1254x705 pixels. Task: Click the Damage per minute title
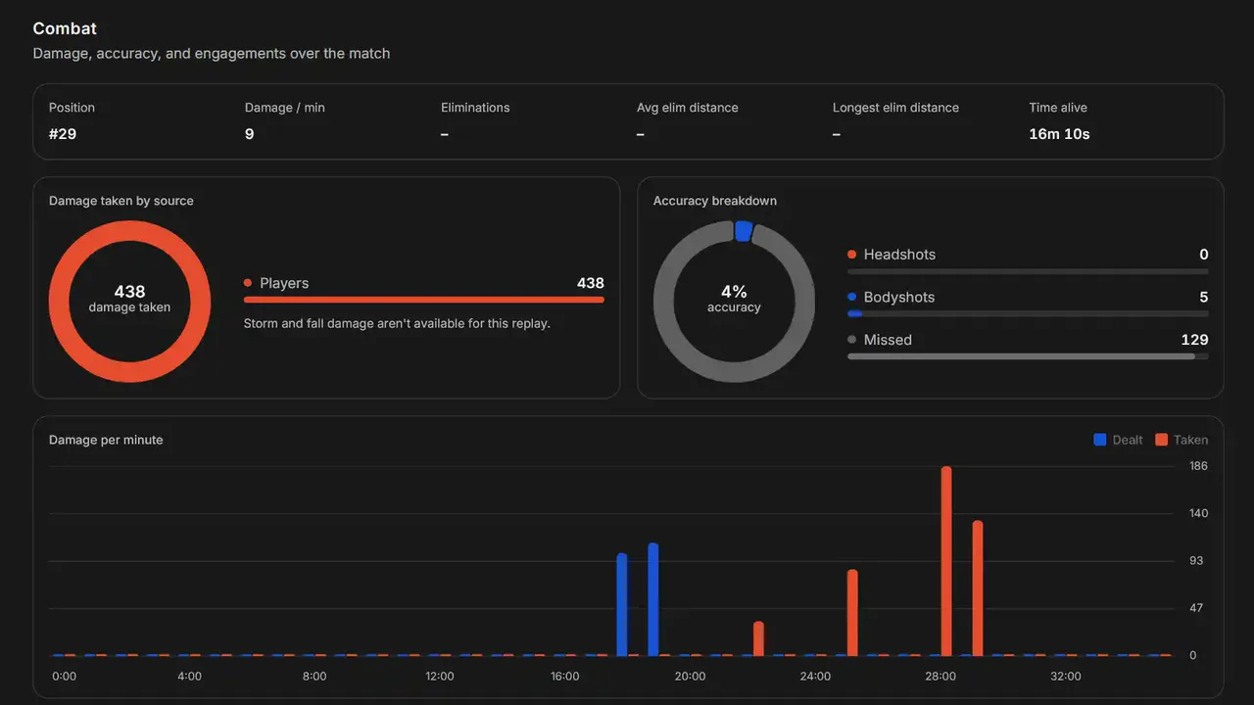click(x=106, y=440)
